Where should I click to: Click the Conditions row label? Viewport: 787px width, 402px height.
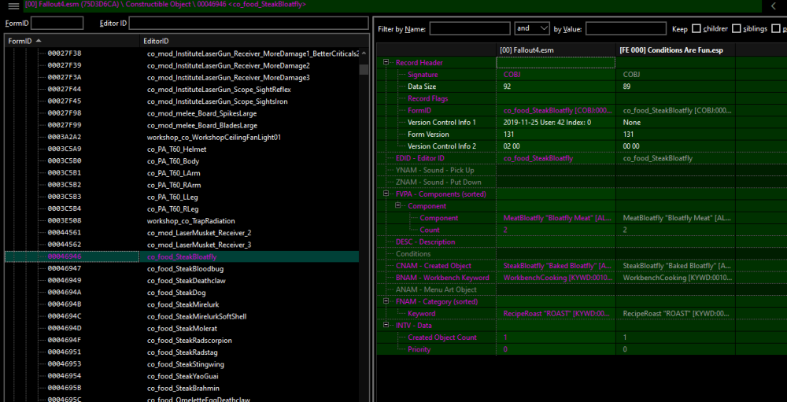[413, 253]
